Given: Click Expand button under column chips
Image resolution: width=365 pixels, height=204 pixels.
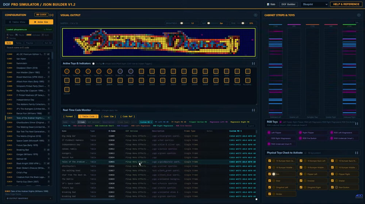Looking at the screenshot, I should coord(251,126).
